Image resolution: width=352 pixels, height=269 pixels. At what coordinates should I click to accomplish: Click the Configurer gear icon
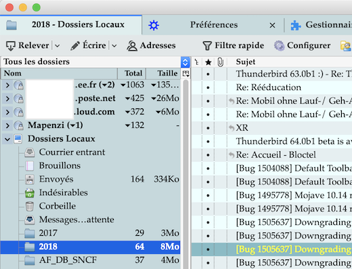click(x=280, y=45)
